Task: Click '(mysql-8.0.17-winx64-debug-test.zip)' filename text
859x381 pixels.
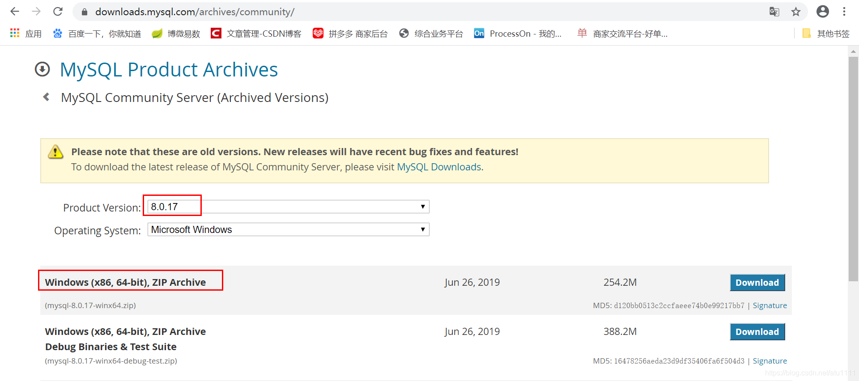Action: click(x=111, y=361)
